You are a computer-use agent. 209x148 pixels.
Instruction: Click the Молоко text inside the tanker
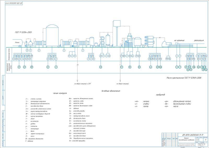tap(17, 42)
